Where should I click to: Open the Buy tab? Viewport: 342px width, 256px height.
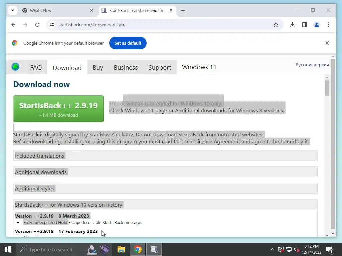(98, 67)
